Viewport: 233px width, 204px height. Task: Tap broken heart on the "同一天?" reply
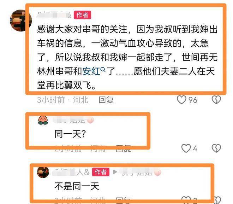tap(216, 148)
